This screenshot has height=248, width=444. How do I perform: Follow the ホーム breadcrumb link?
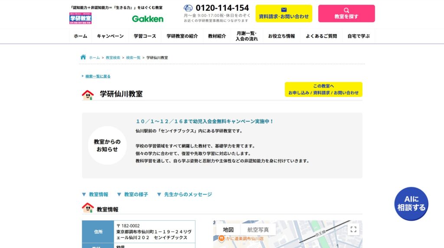(x=94, y=58)
